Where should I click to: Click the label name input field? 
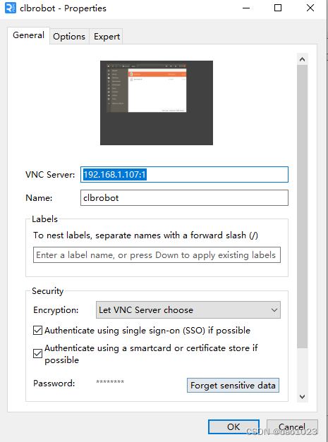coord(157,254)
